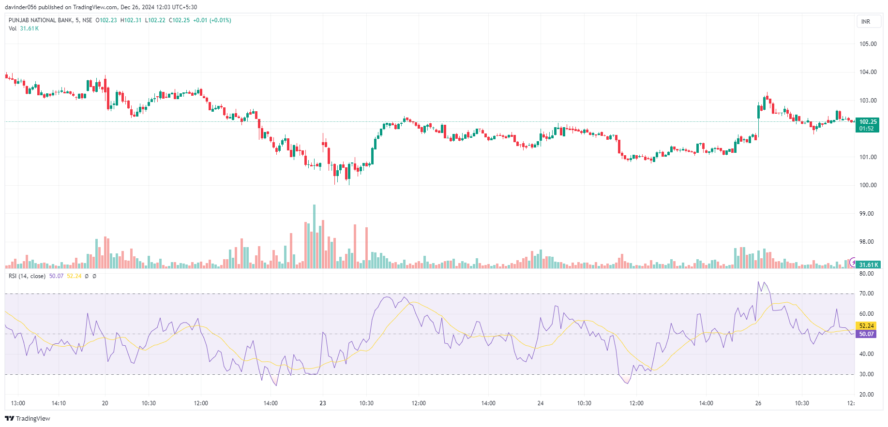Click the date 20 time axis label

pos(105,403)
